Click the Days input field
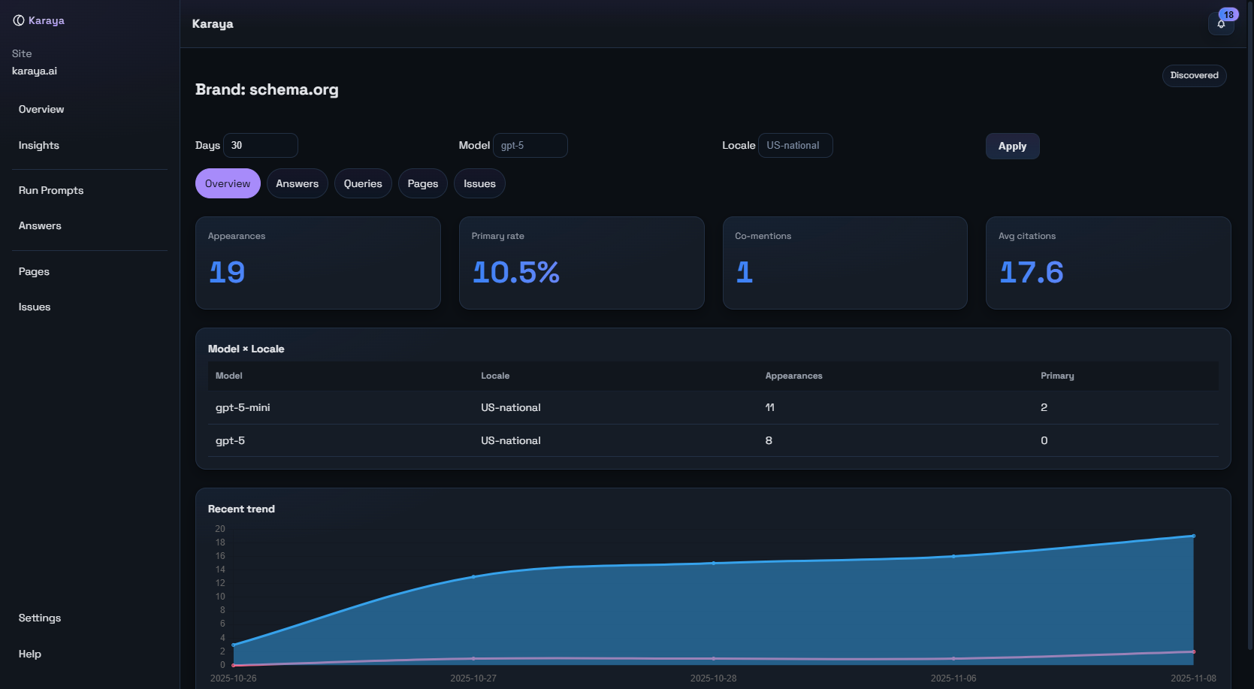This screenshot has width=1254, height=689. pos(260,145)
